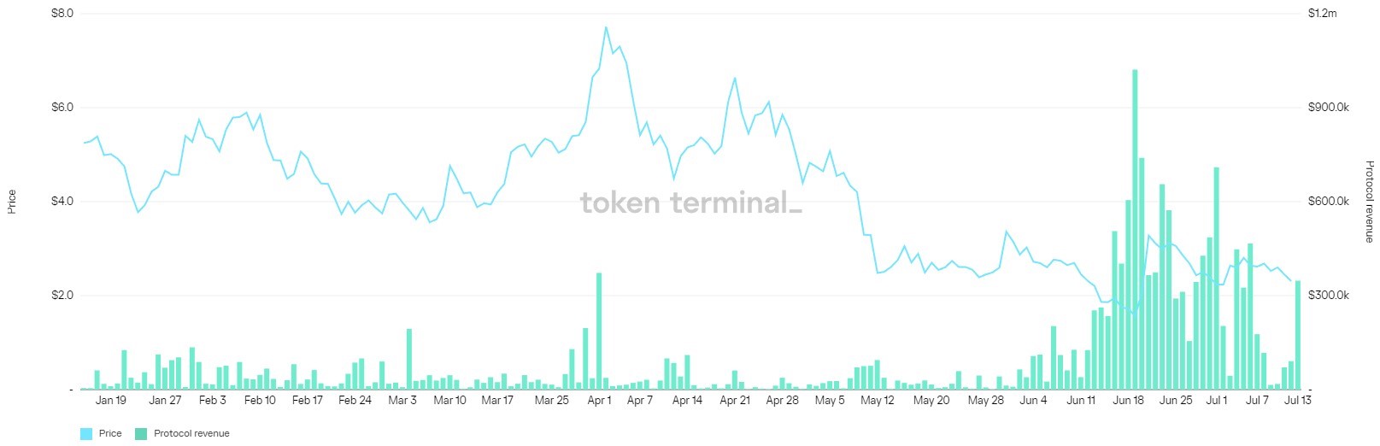Click the tall revenue bar at Jul 1
1380x446 pixels.
pos(1216,279)
